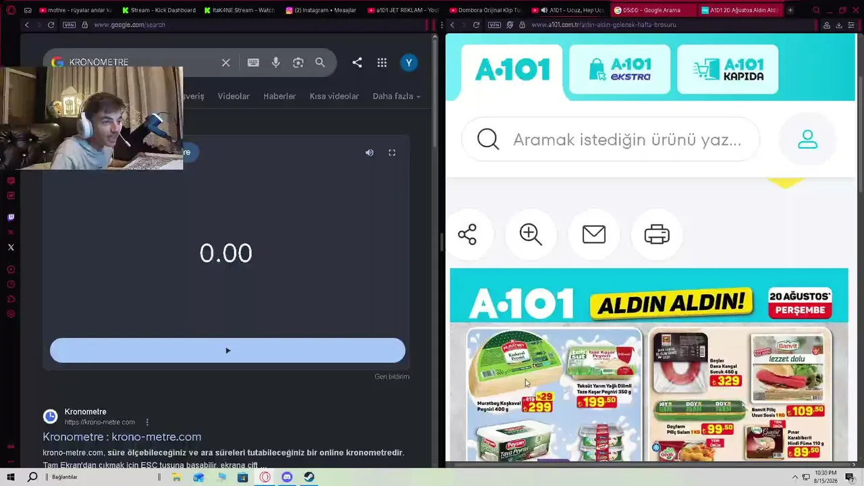Clear the Google search box
The height and width of the screenshot is (486, 864).
coord(226,63)
